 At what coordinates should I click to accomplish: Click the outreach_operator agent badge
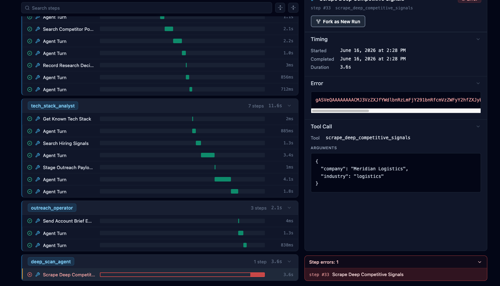click(x=52, y=208)
